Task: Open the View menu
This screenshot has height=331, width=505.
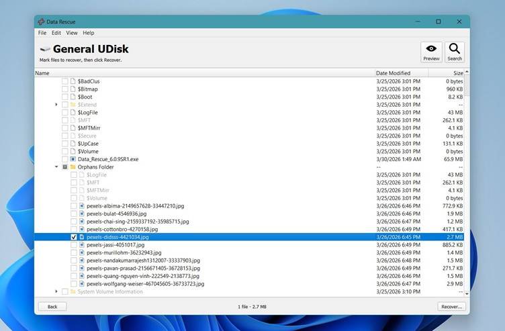Action: pyautogui.click(x=71, y=33)
